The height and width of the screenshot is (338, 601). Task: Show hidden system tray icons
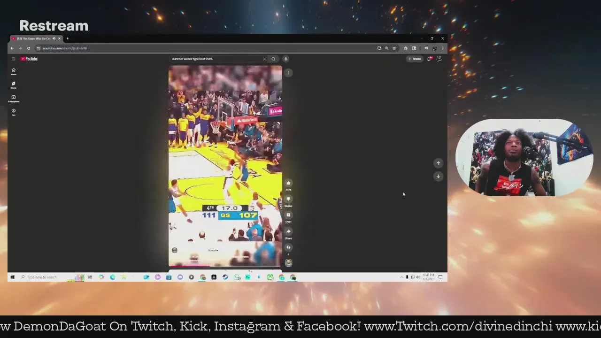click(x=401, y=277)
